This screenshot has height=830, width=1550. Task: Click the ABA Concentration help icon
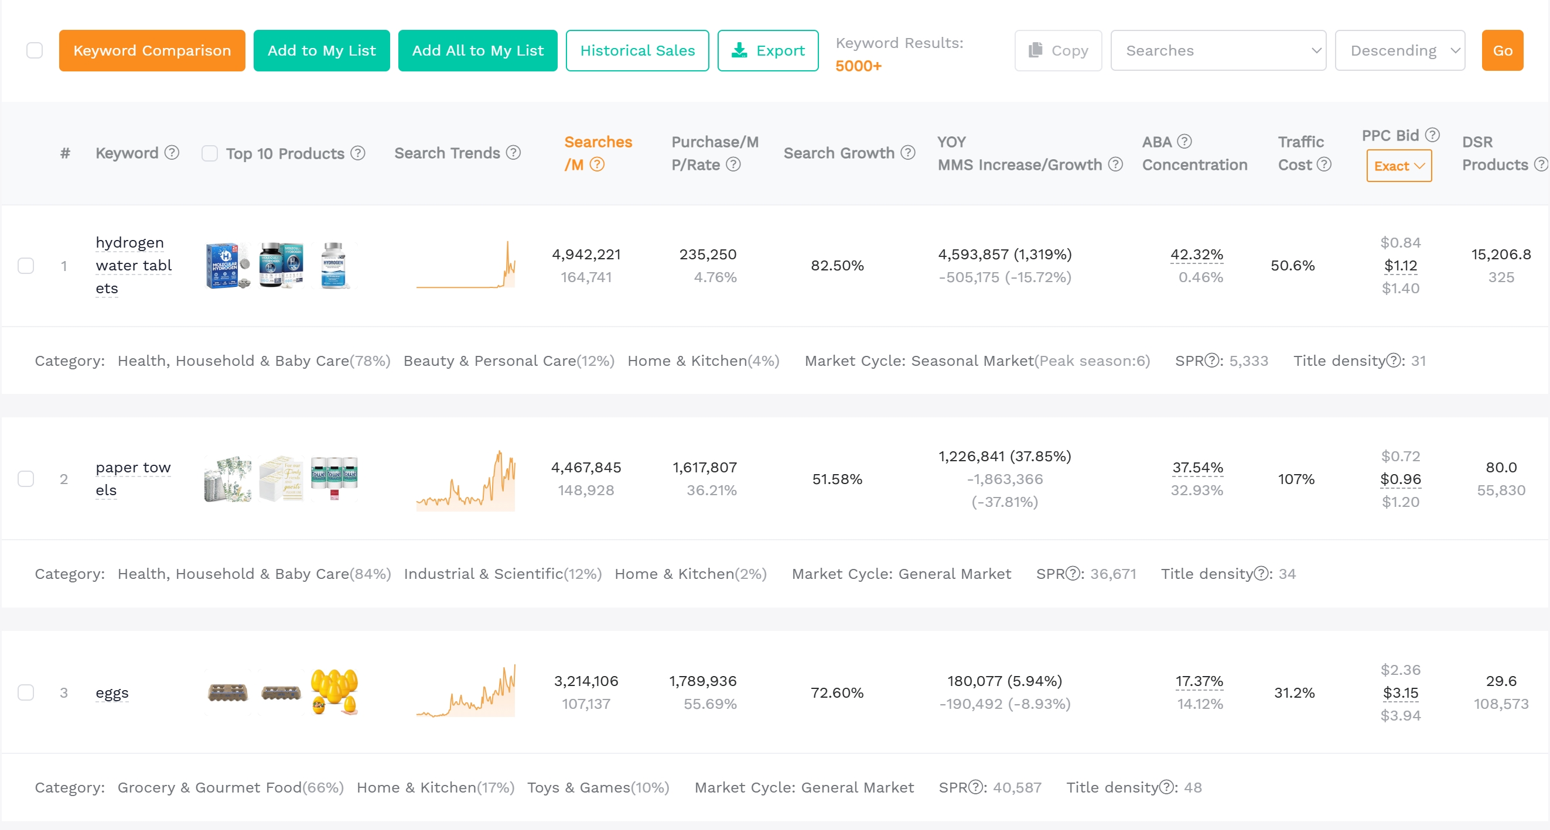coord(1185,141)
